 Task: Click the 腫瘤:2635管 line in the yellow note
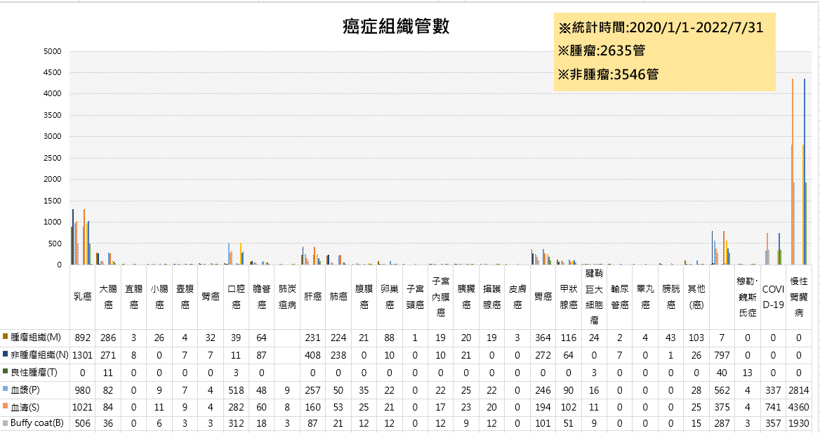point(602,51)
